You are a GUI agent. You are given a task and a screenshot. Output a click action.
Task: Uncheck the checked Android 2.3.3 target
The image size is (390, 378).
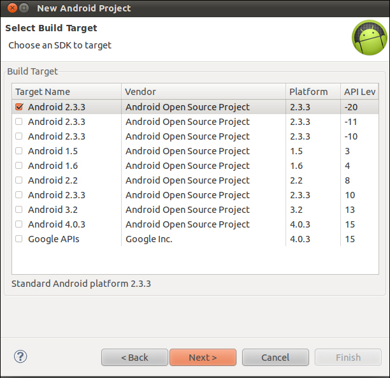(19, 107)
